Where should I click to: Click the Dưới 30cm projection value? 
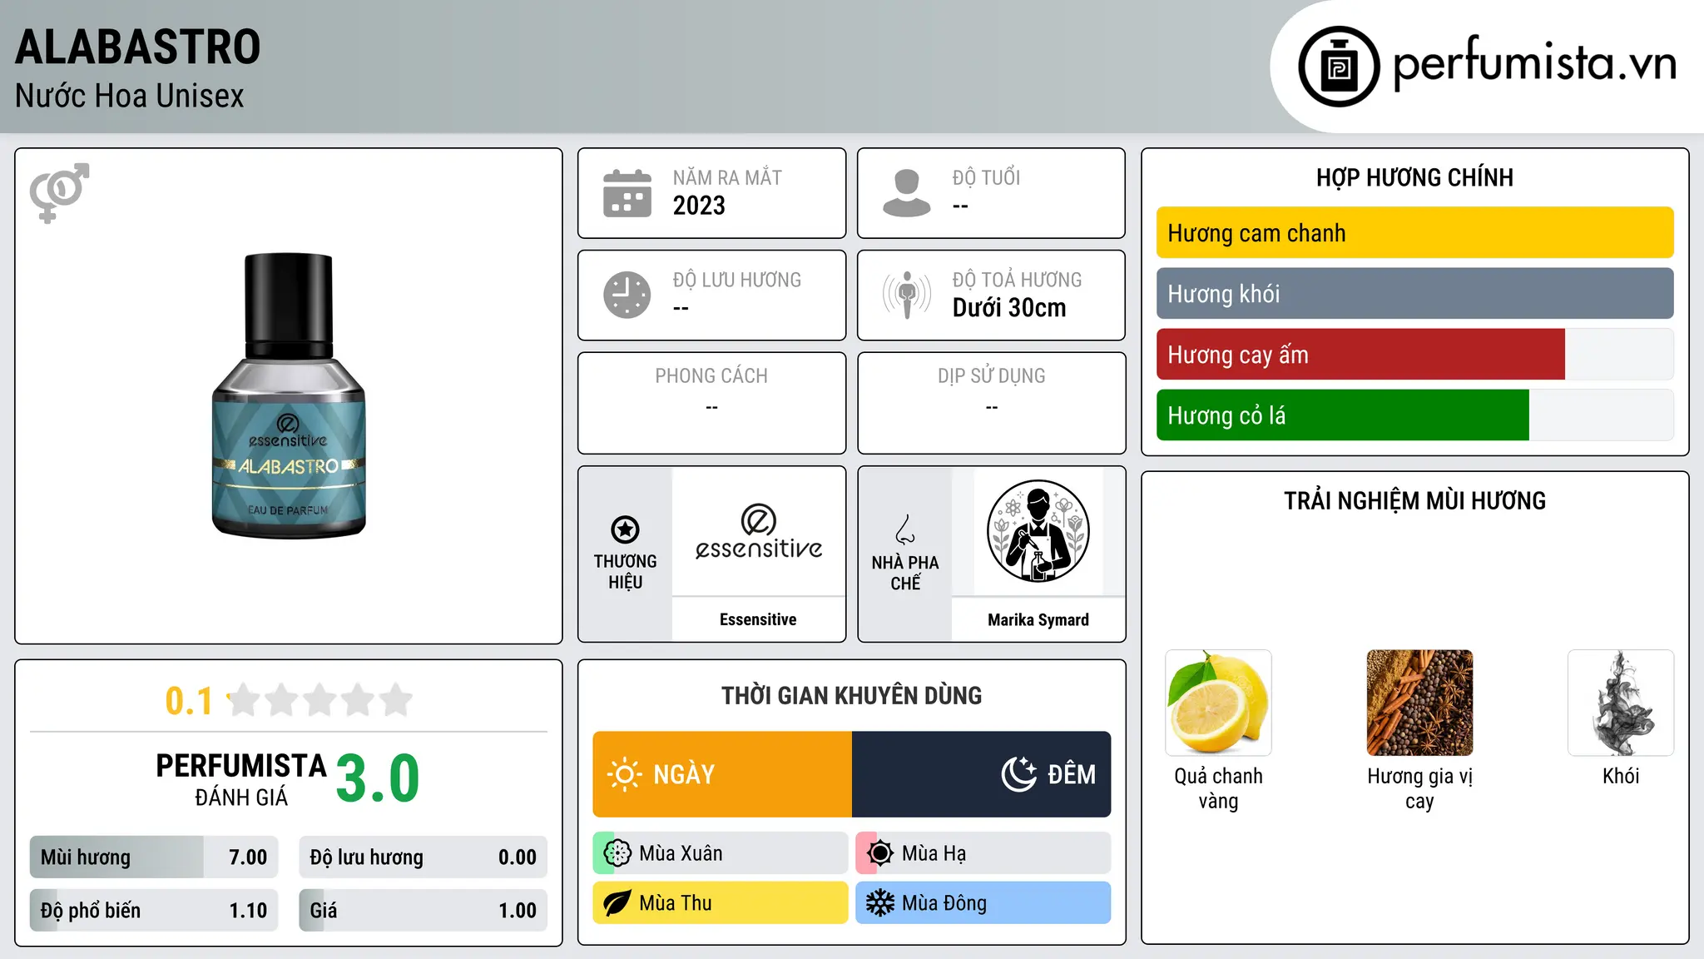(1009, 308)
